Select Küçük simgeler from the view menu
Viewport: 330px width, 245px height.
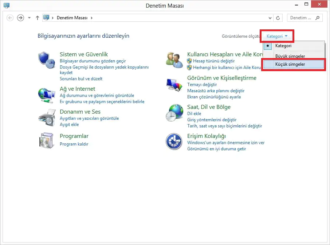tap(290, 65)
